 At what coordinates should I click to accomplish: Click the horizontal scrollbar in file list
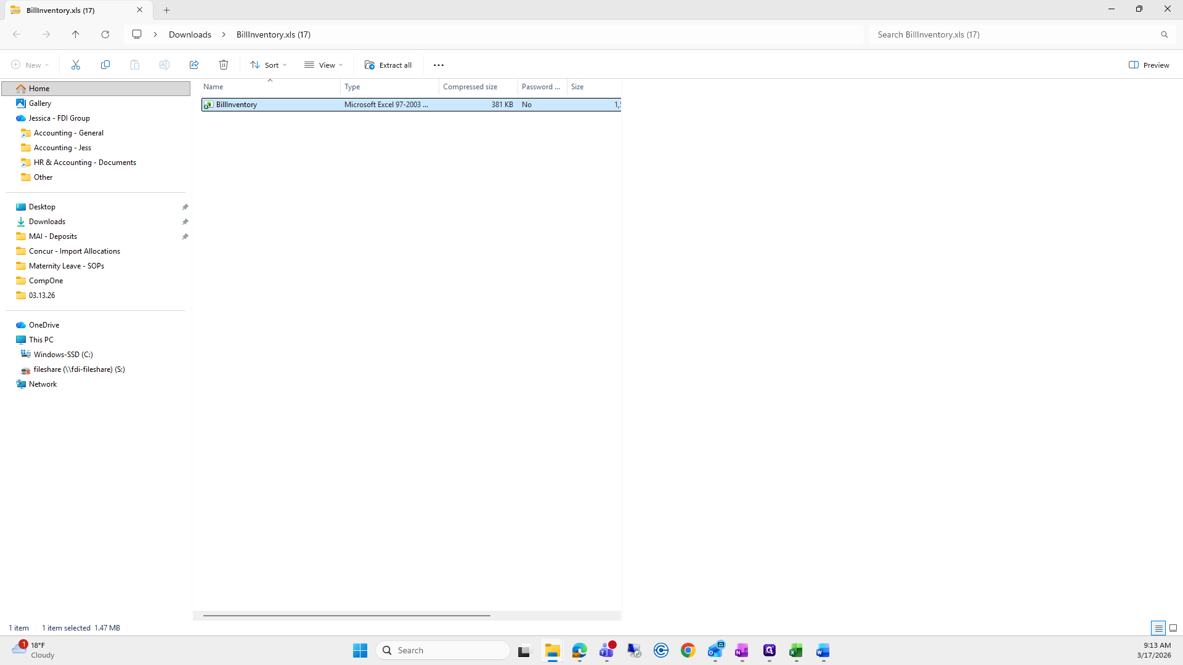(x=347, y=615)
